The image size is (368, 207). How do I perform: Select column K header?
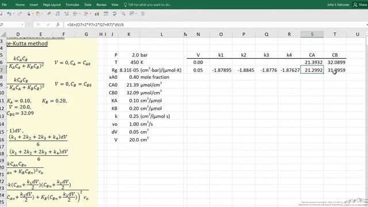tap(129, 34)
